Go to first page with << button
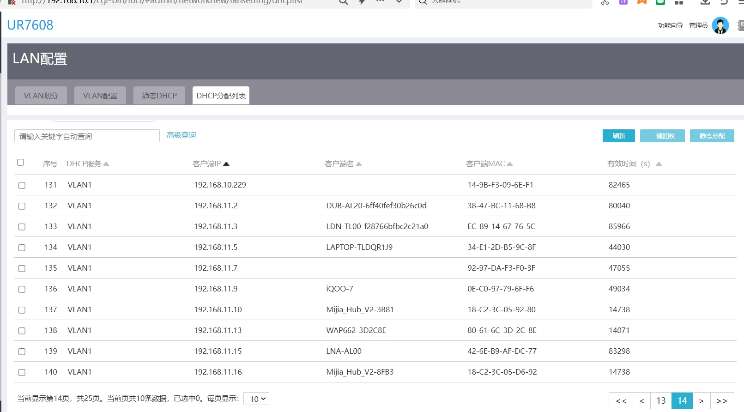 pyautogui.click(x=621, y=400)
